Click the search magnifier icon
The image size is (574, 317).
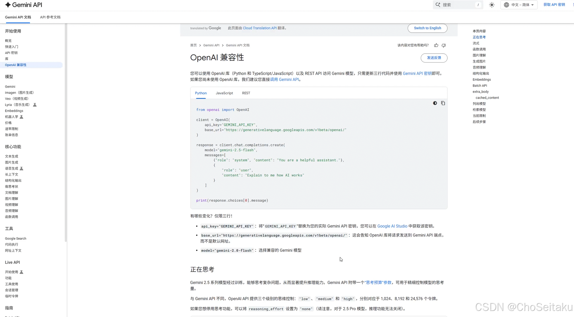[438, 5]
